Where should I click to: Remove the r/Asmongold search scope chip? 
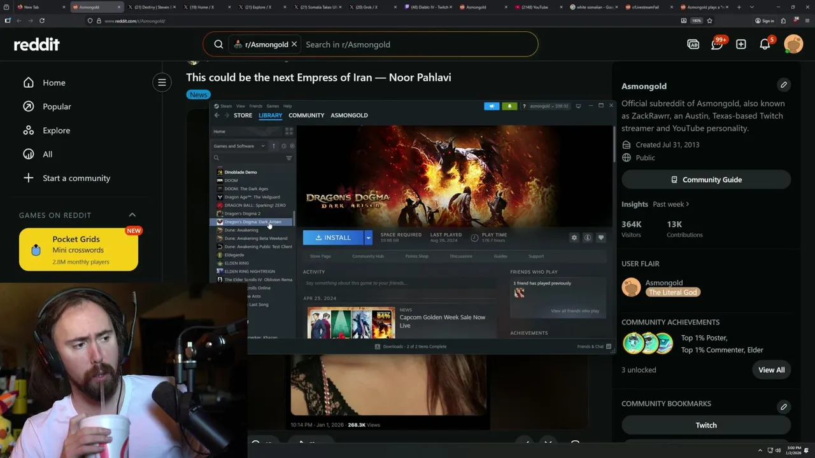294,45
